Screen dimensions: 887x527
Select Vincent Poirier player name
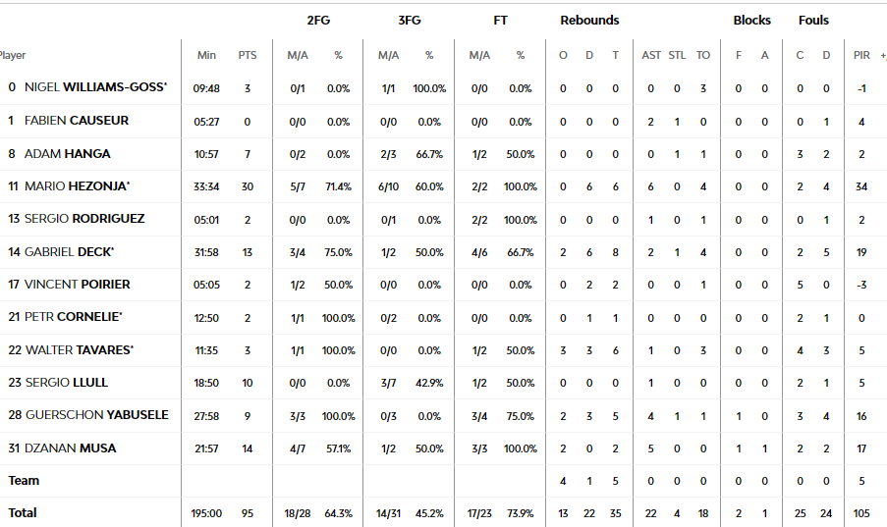pyautogui.click(x=77, y=285)
